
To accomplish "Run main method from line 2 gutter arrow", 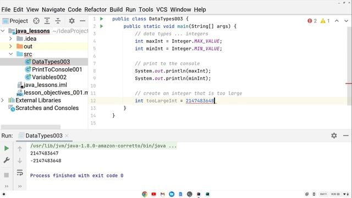I will (101, 26).
